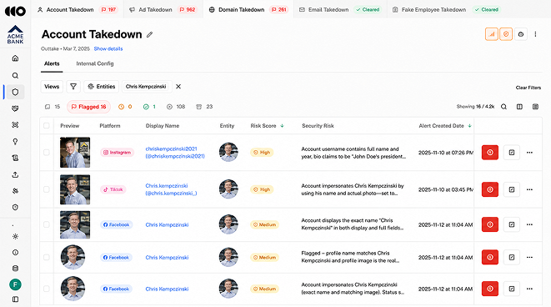The height and width of the screenshot is (307, 551).
Task: Open the orange shield icon button top right
Action: [x=506, y=34]
